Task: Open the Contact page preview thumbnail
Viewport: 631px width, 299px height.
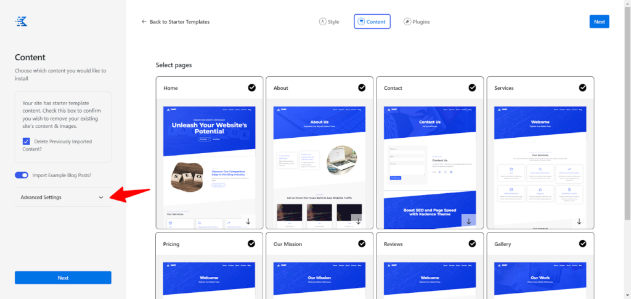Action: click(x=429, y=167)
